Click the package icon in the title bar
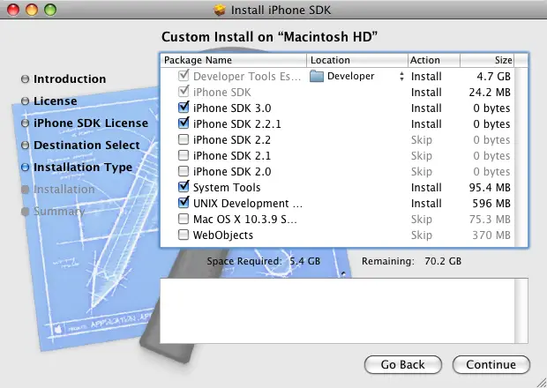The width and height of the screenshot is (547, 388). tap(220, 10)
